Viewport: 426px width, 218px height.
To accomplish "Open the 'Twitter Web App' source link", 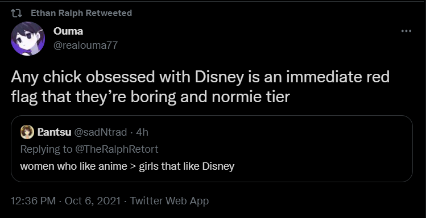I will [x=169, y=201].
